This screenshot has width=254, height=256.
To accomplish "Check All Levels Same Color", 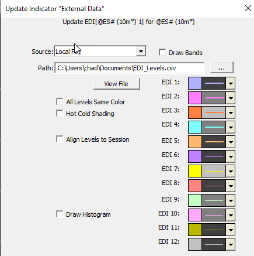I will (x=60, y=101).
